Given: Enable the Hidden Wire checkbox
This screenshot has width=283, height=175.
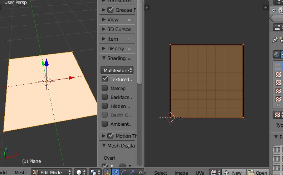Looking at the screenshot, I should coord(105,106).
